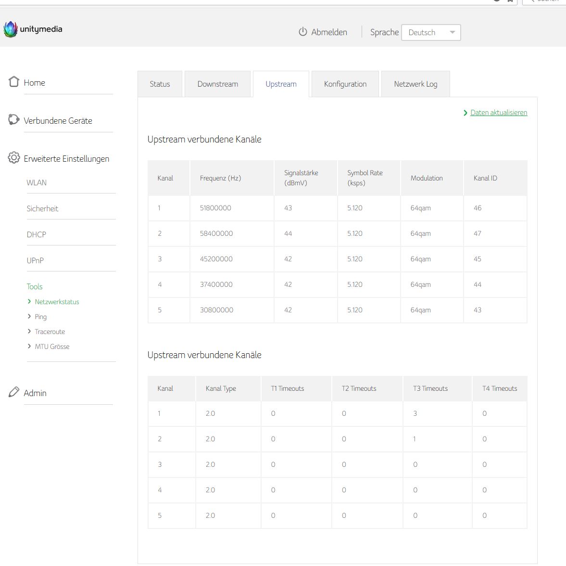The width and height of the screenshot is (566, 566).
Task: Click the frequency value 51800000
Action: click(x=215, y=208)
